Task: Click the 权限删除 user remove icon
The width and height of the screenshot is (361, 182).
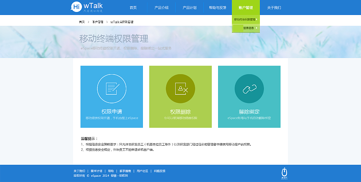Action: [180, 88]
